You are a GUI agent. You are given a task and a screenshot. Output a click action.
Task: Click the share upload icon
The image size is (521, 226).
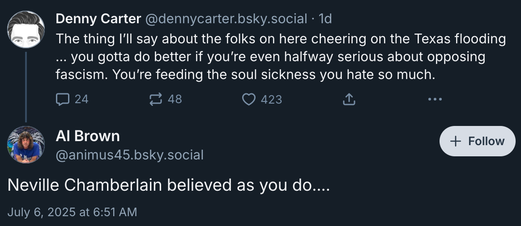[349, 99]
